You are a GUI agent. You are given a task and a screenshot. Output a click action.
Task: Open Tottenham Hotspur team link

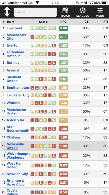click(x=15, y=54)
